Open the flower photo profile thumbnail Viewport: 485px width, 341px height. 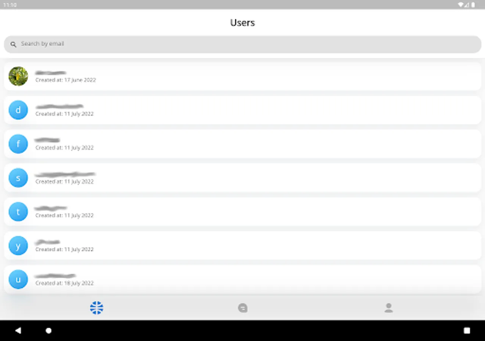coord(18,76)
